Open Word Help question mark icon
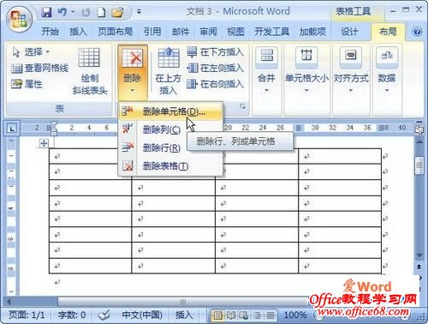This screenshot has width=428, height=324. [x=417, y=31]
